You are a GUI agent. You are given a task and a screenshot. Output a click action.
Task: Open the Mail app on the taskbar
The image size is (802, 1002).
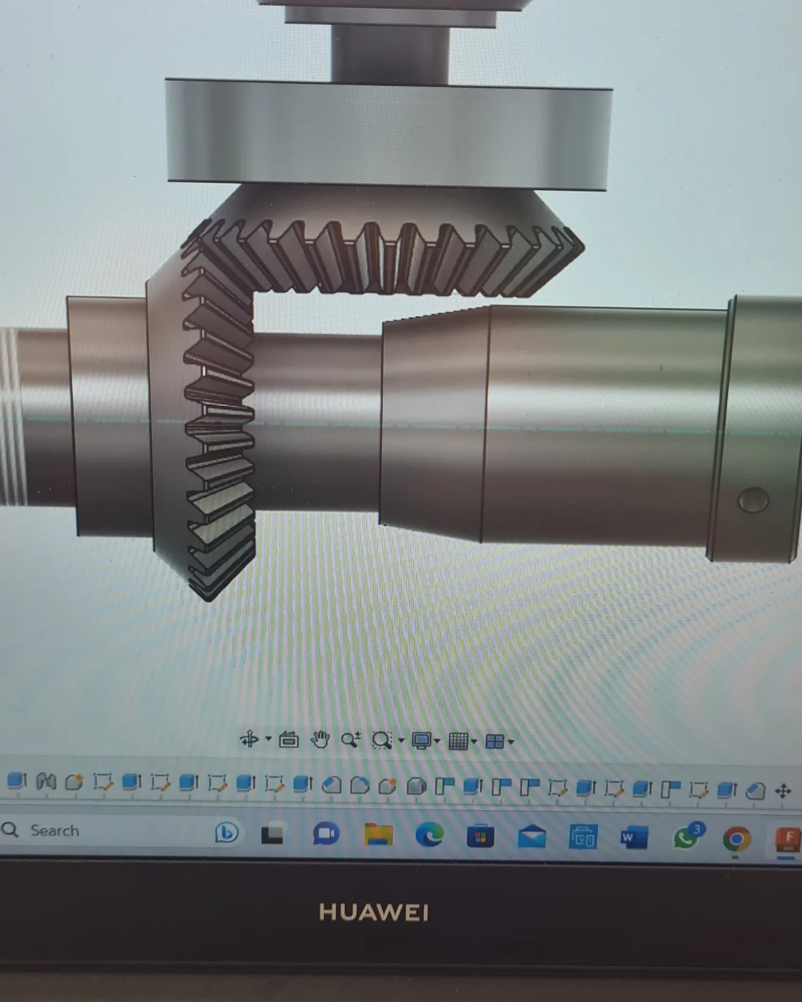pos(531,837)
